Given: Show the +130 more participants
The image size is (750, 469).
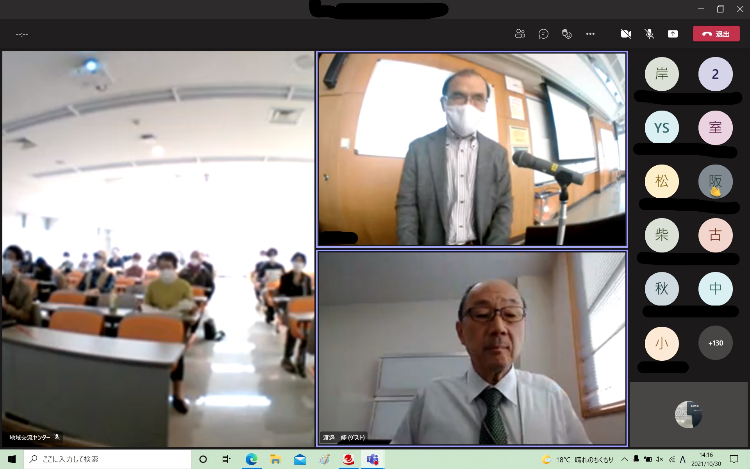Looking at the screenshot, I should tap(715, 343).
